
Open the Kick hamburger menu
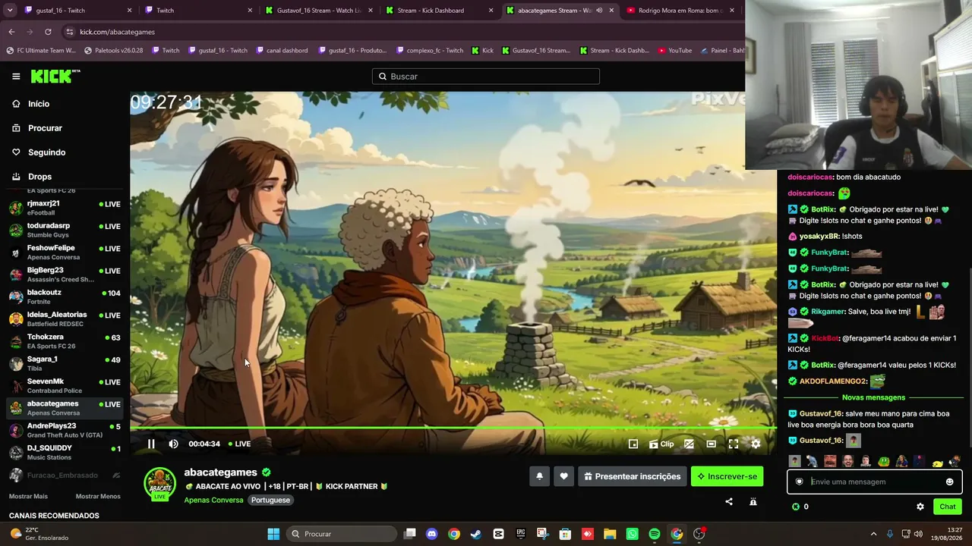coord(16,76)
